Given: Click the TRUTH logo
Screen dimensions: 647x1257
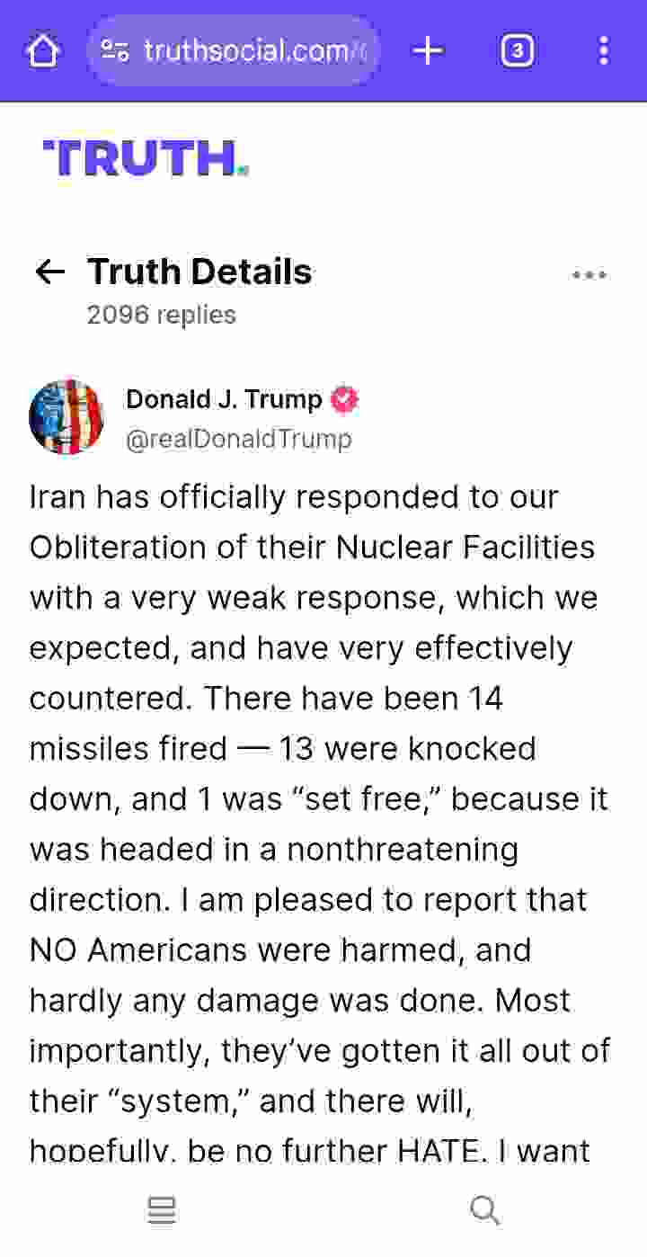Looking at the screenshot, I should 146,159.
